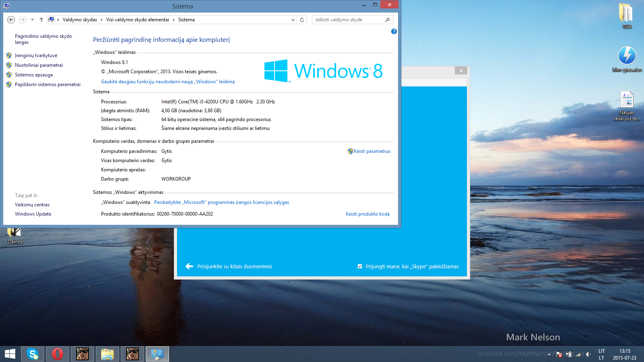Refresh the Sistema address bar
Viewport: 644px width, 362px height.
pos(302,20)
